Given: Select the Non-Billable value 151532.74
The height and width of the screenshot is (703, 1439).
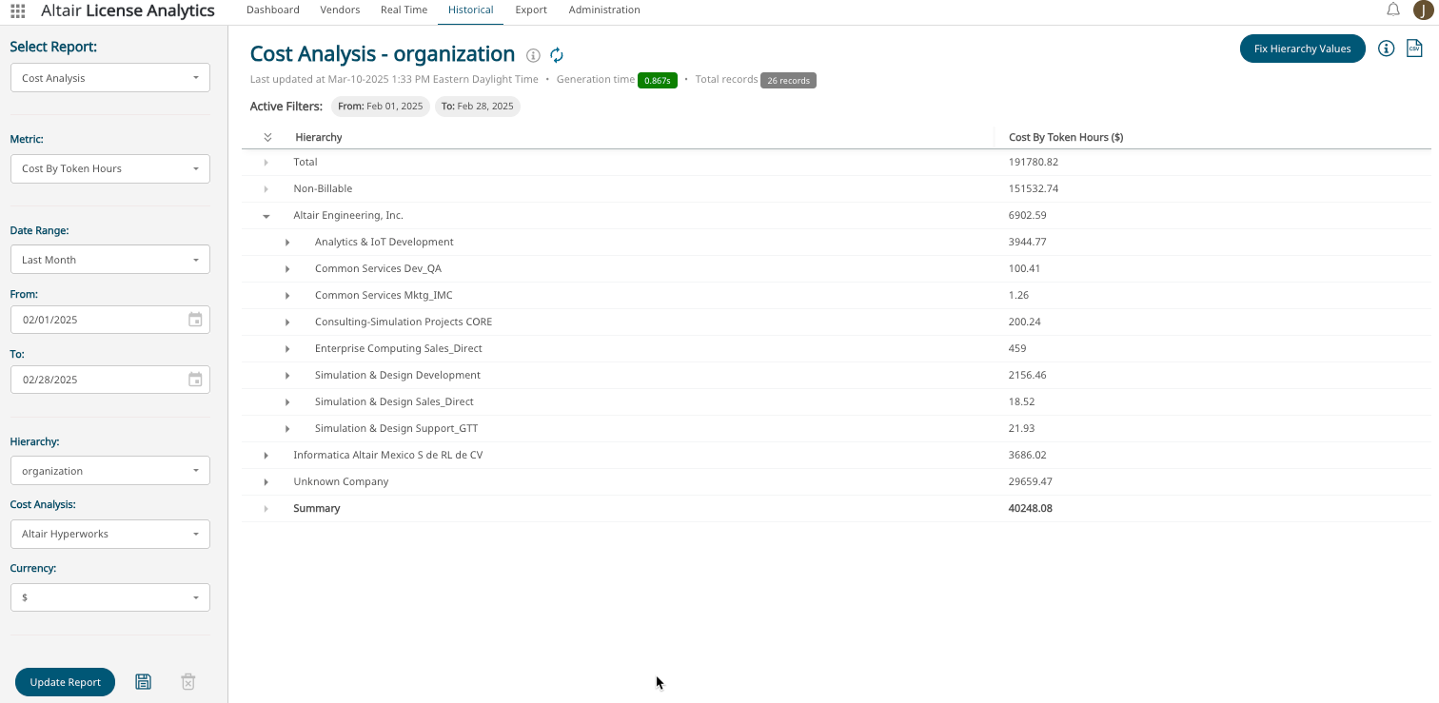Looking at the screenshot, I should (x=1034, y=189).
